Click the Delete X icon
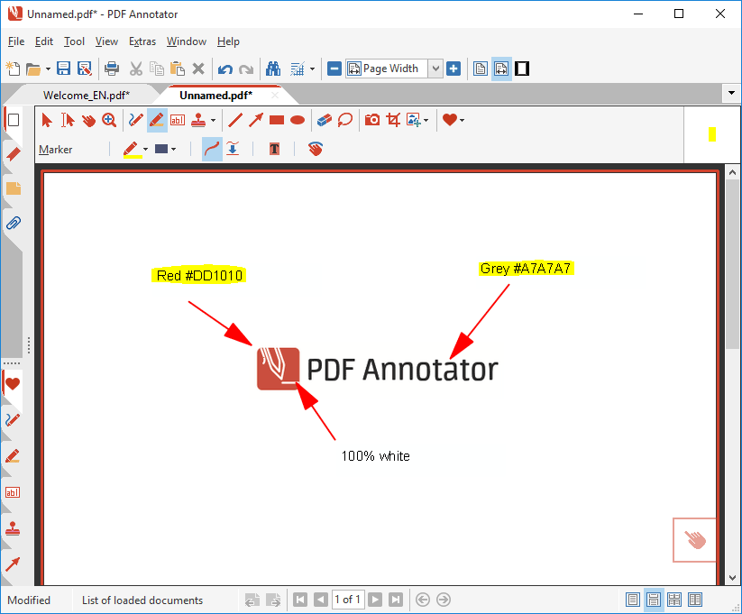The height and width of the screenshot is (614, 742). [198, 69]
